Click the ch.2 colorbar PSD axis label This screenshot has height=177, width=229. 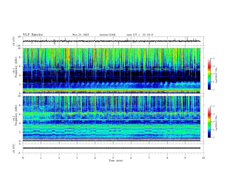pyautogui.click(x=217, y=123)
